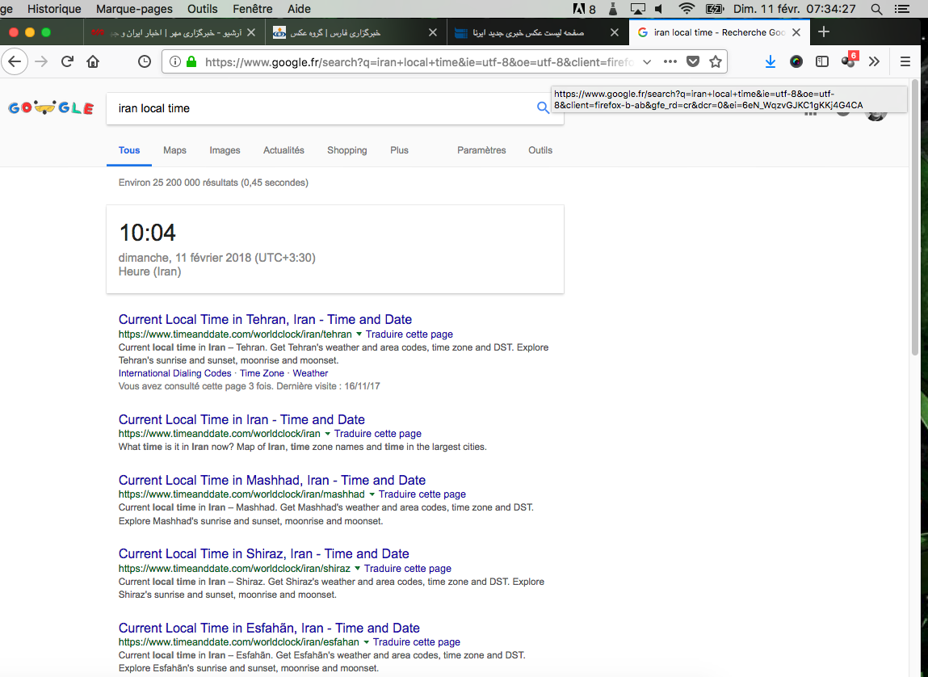Open Current Local Time in Esfahān result
This screenshot has width=928, height=677.
click(269, 628)
